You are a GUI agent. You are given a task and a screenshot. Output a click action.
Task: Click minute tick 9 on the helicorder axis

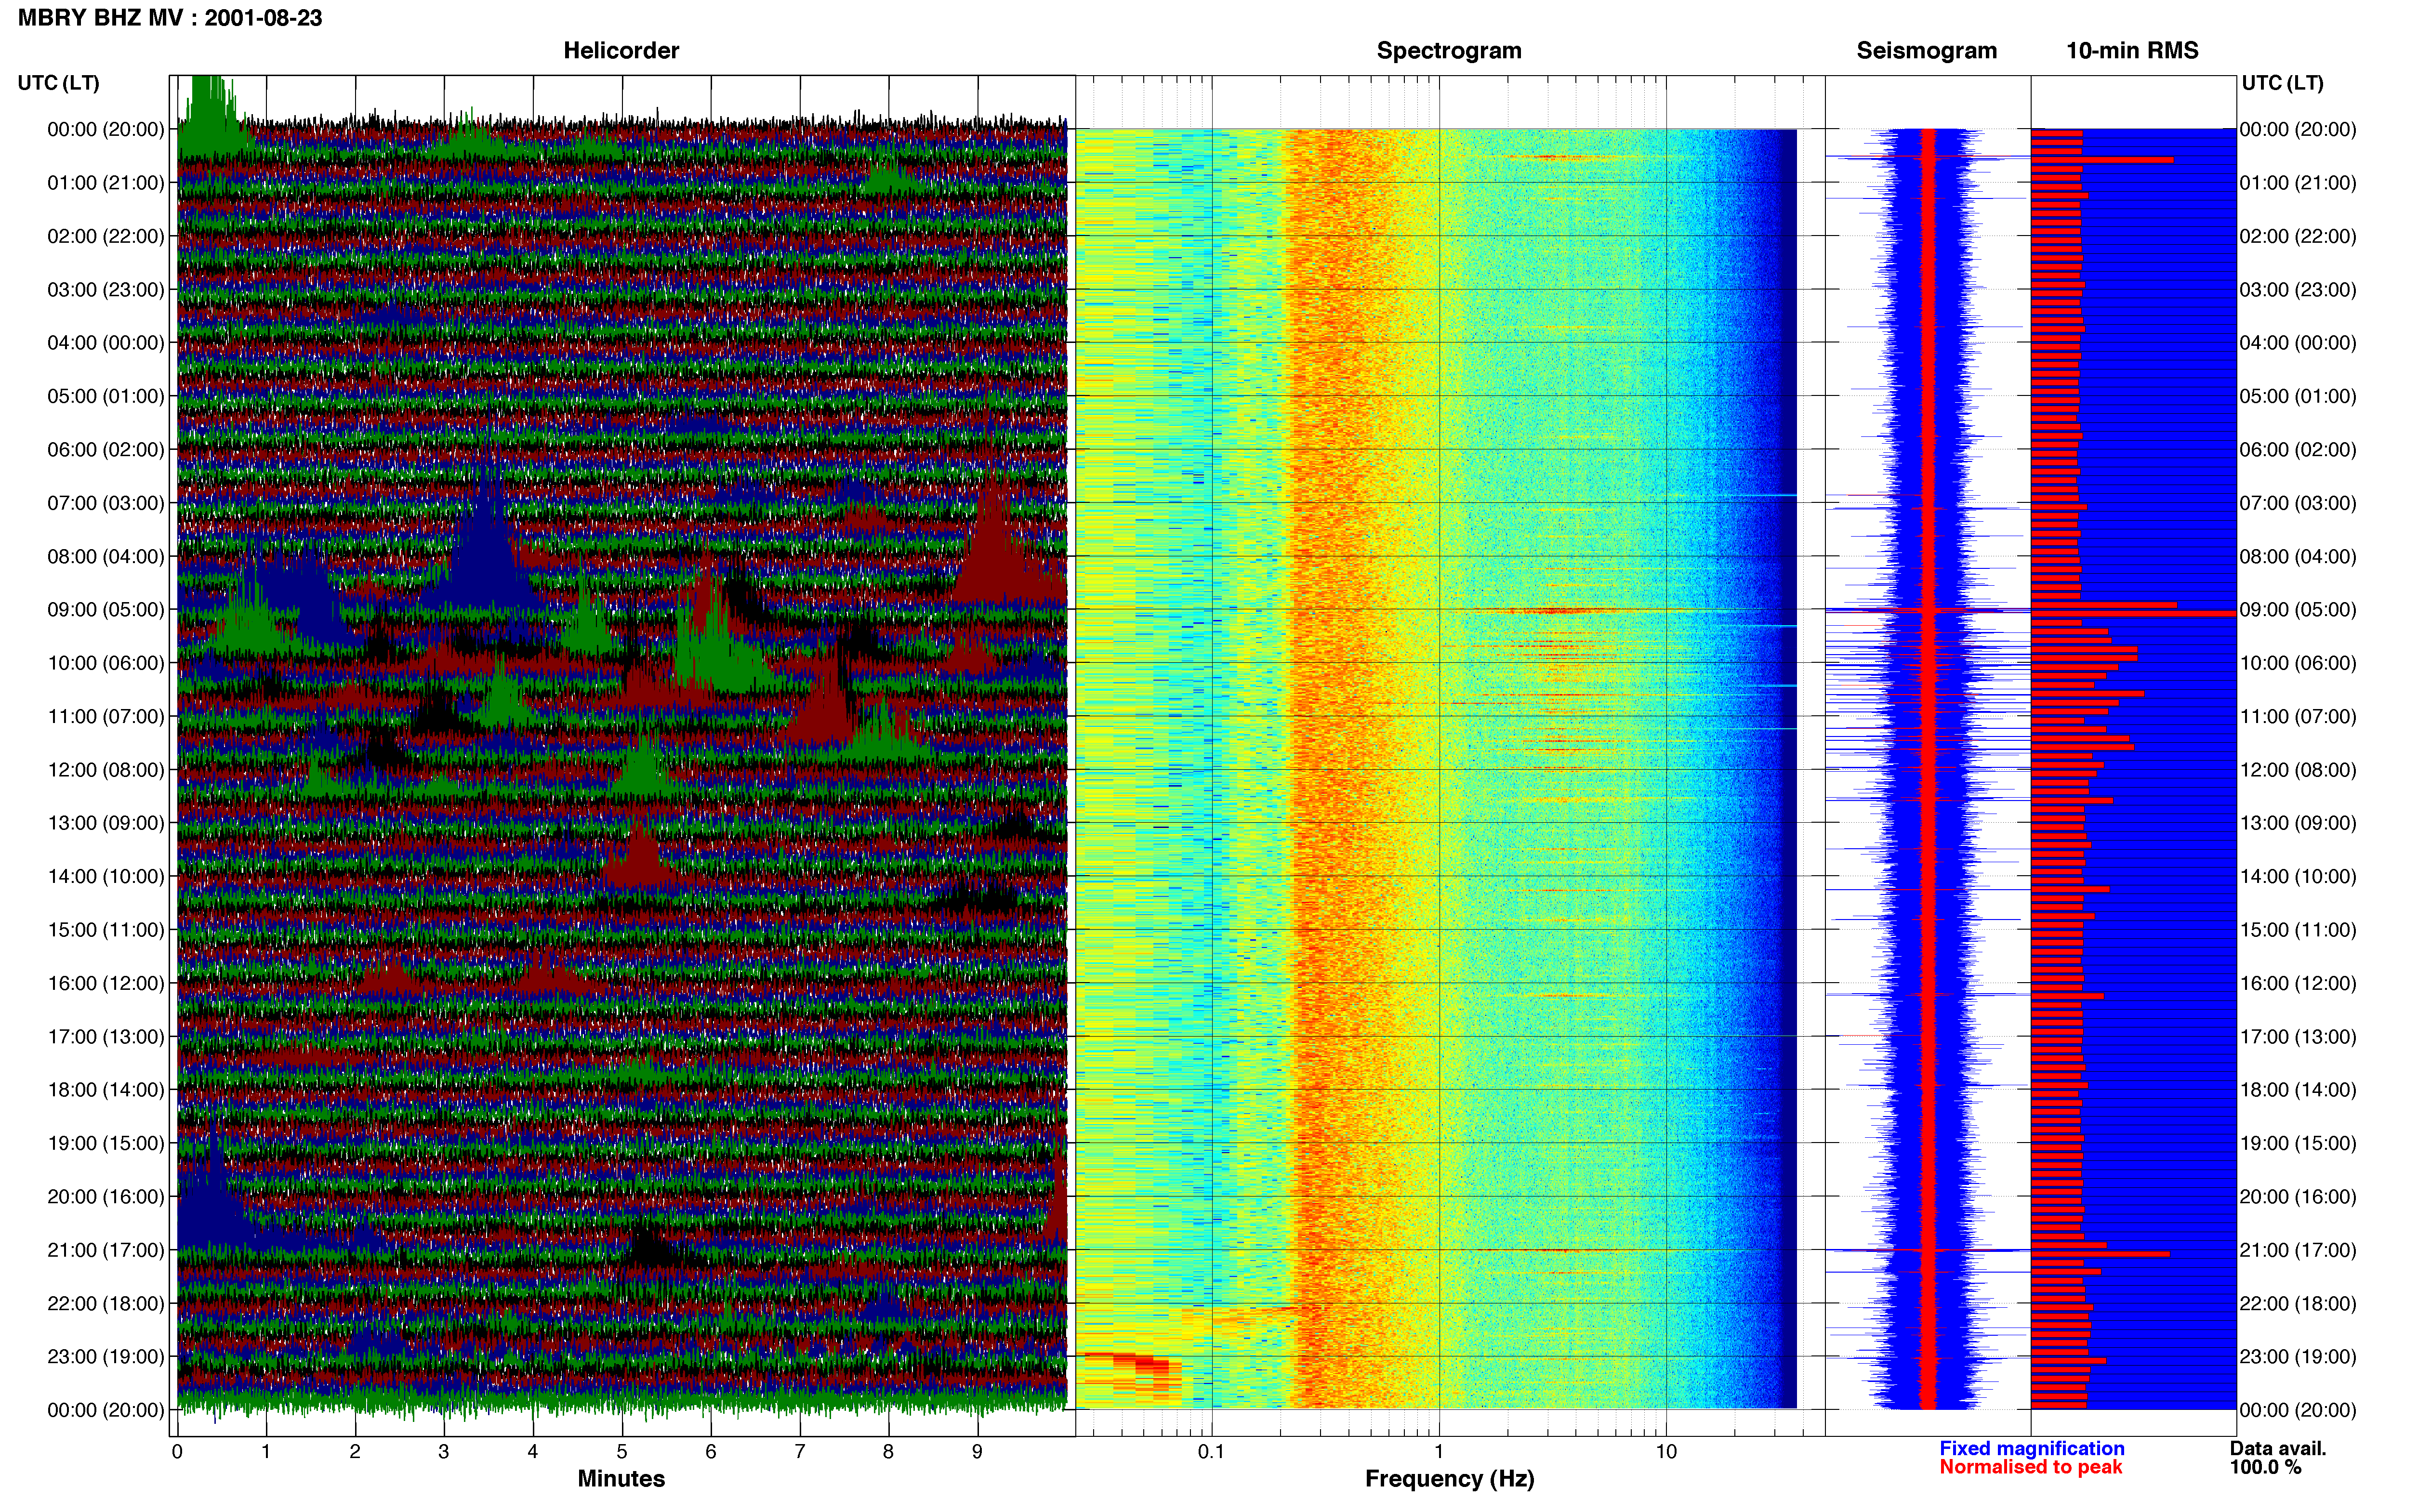(977, 1451)
